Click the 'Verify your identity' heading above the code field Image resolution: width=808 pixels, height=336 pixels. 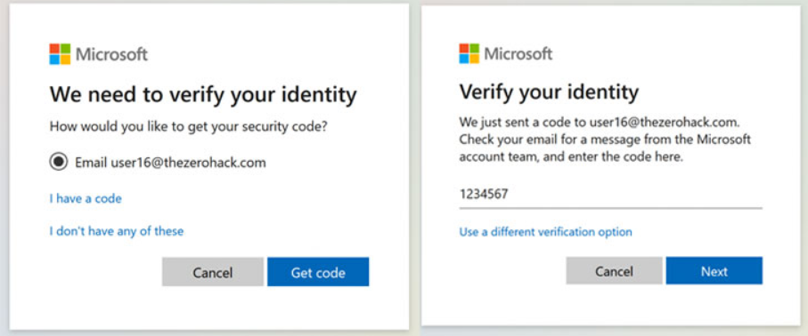click(x=549, y=93)
